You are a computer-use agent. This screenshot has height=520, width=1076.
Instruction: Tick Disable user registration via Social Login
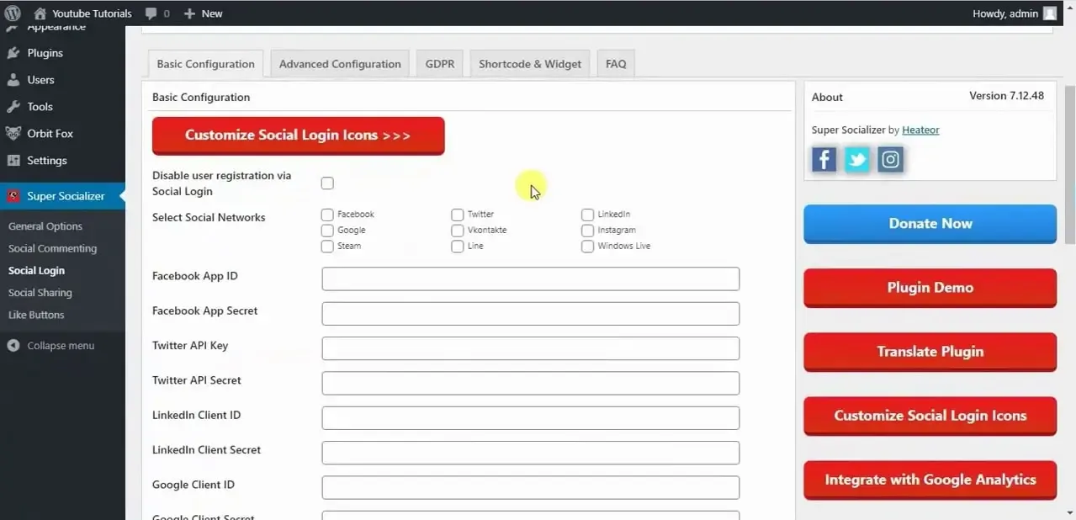coord(327,183)
